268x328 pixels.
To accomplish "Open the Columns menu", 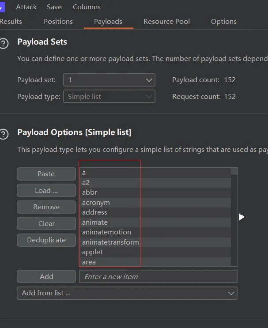I will coord(87,7).
